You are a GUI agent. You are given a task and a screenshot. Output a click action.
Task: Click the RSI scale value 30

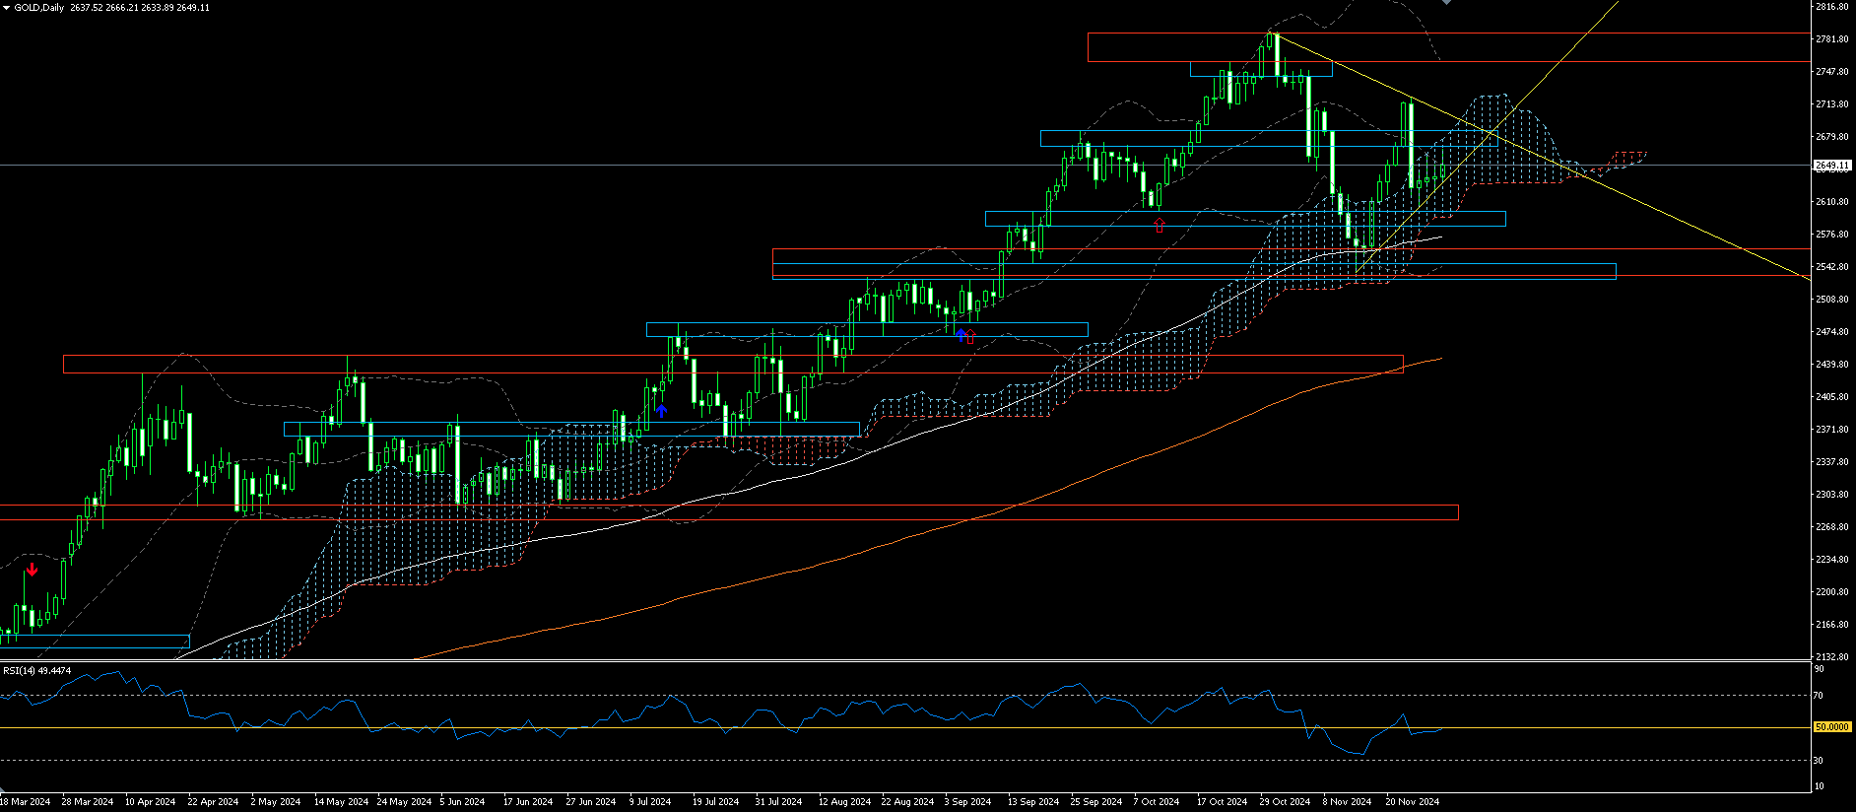tap(1820, 761)
